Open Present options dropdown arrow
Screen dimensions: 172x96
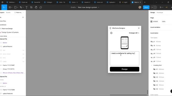[163, 7]
